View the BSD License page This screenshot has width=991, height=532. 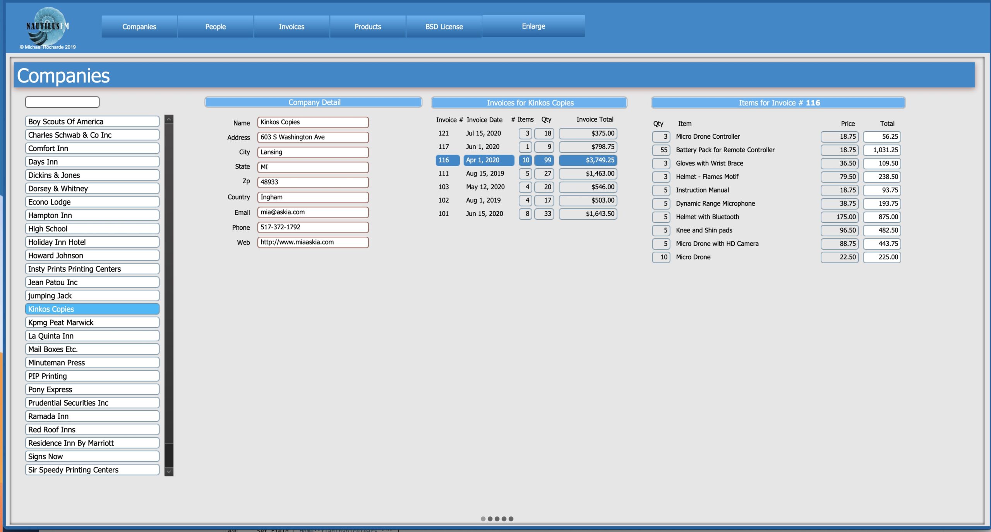tap(444, 27)
